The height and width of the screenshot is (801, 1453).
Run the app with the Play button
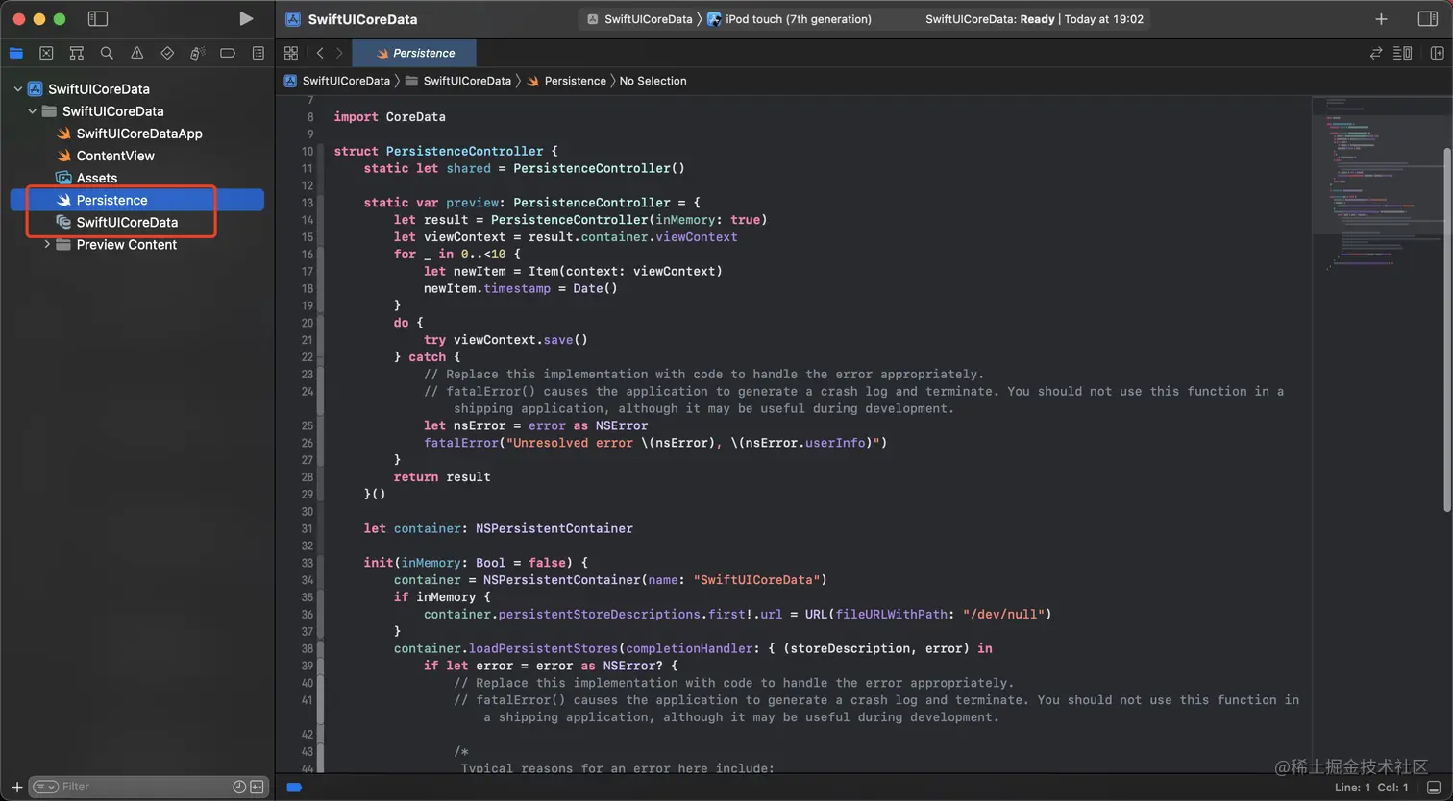[x=246, y=19]
